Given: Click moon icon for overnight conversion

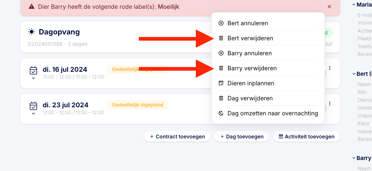Looking at the screenshot, I should point(221,113).
